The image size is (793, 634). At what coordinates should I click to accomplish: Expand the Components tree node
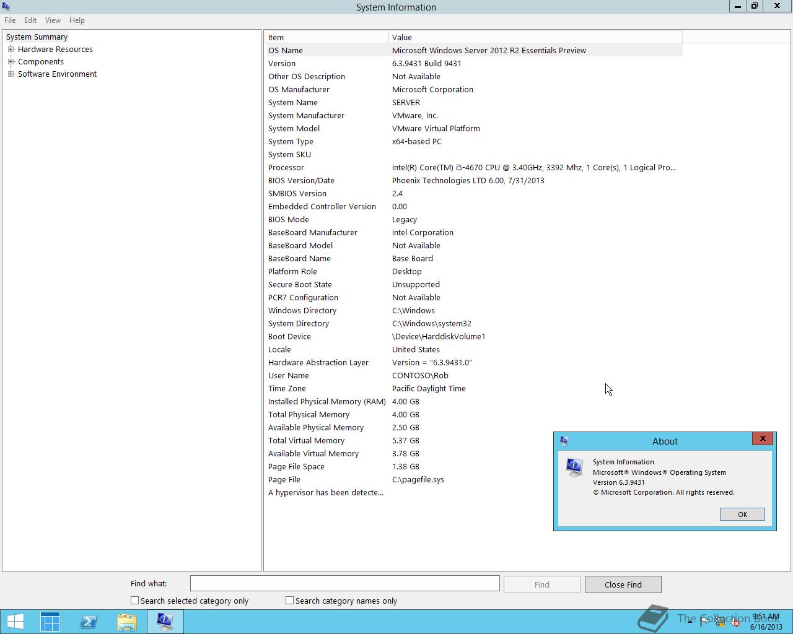[x=11, y=61]
